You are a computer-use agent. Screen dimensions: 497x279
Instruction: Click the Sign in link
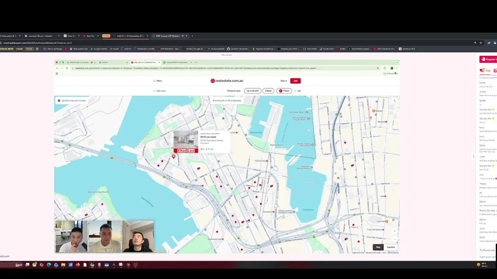point(283,81)
